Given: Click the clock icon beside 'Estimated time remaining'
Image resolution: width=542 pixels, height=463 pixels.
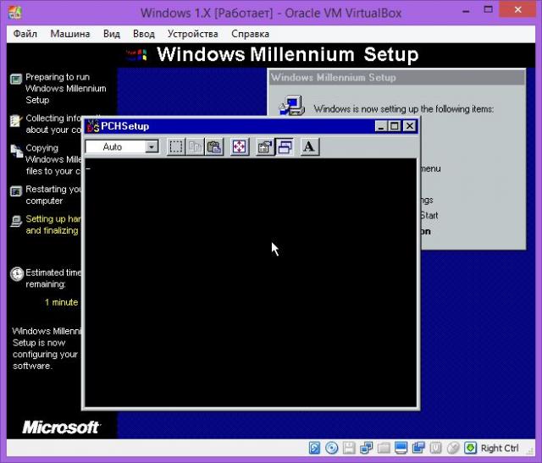Looking at the screenshot, I should tap(16, 274).
